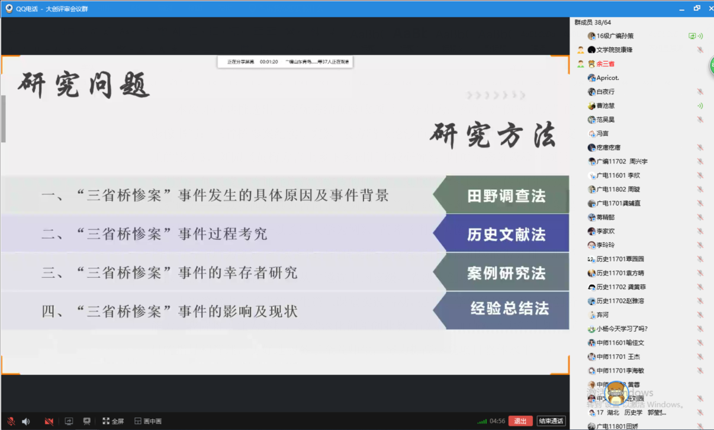Click the share screen icon

point(69,421)
